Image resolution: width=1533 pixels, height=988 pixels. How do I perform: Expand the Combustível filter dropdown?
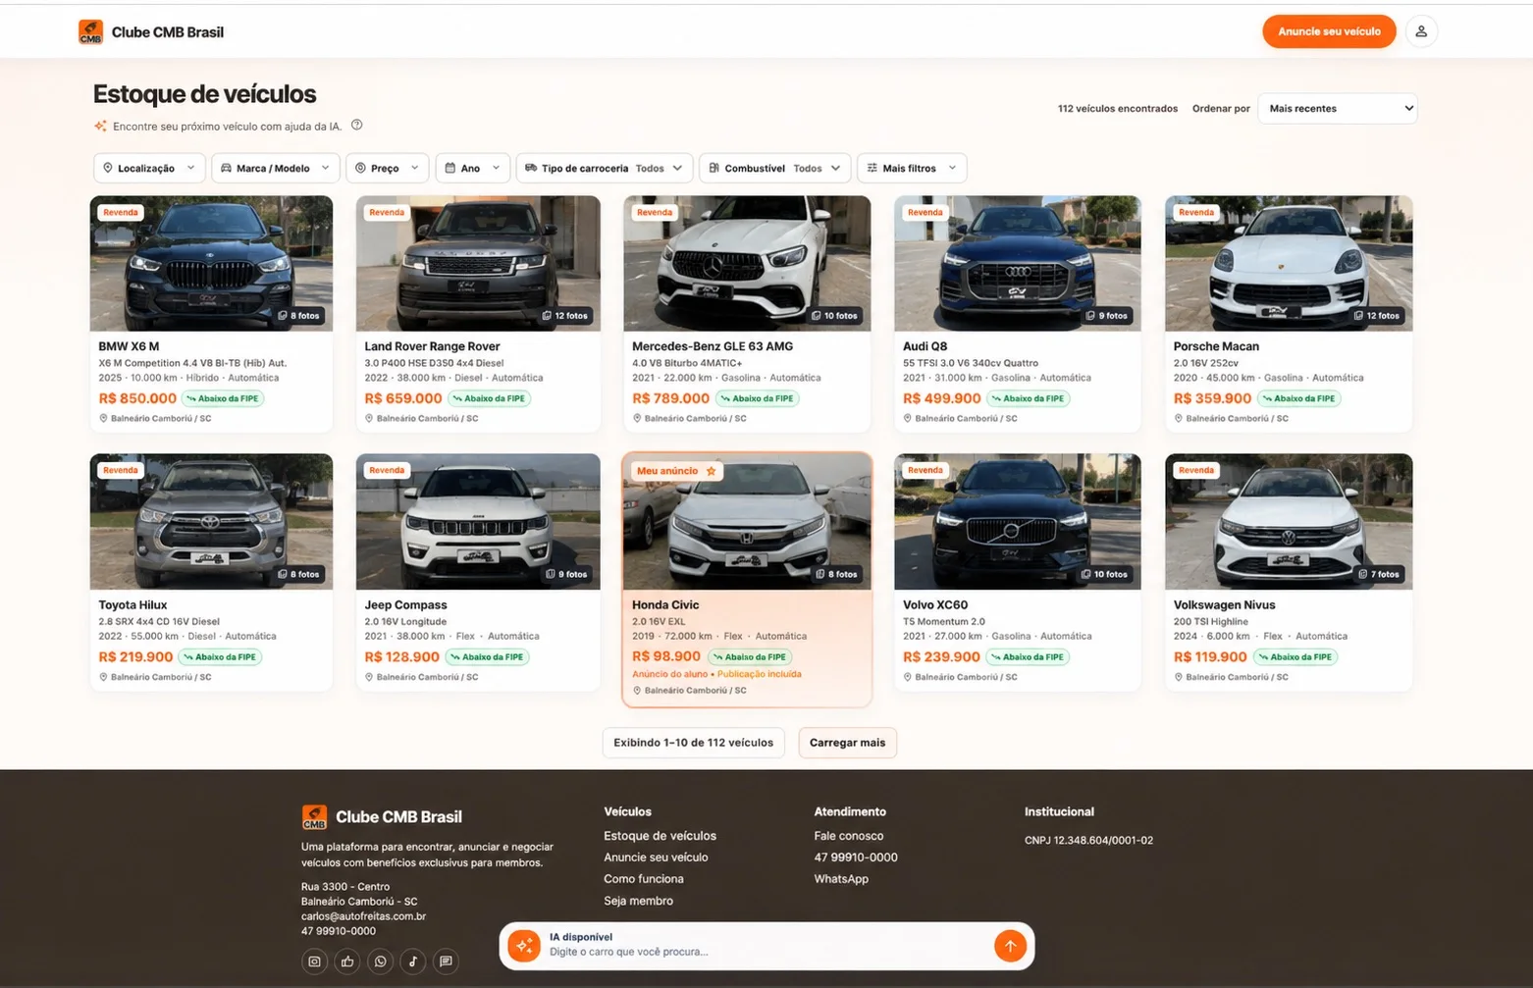pos(775,168)
